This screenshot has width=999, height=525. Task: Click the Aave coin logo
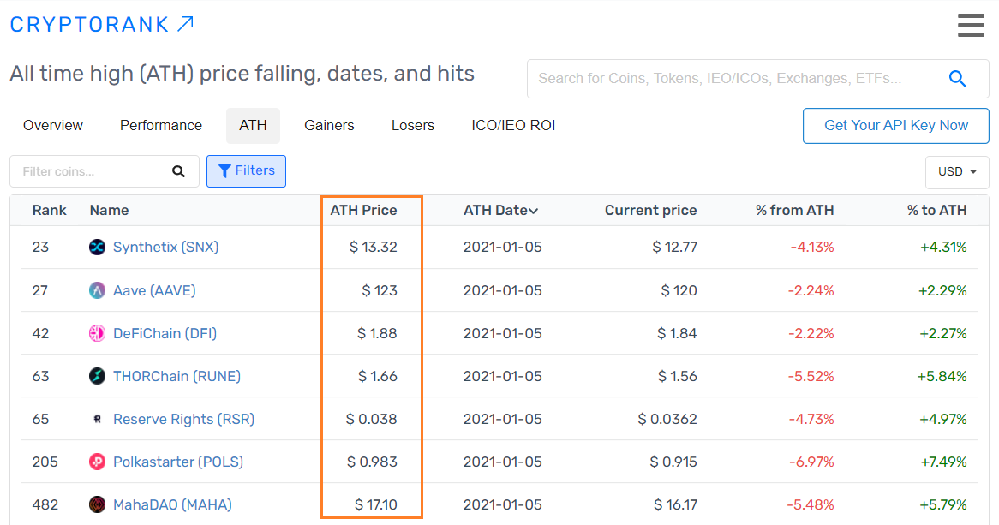pyautogui.click(x=97, y=290)
